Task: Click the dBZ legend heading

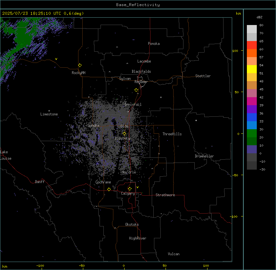Action: point(259,17)
